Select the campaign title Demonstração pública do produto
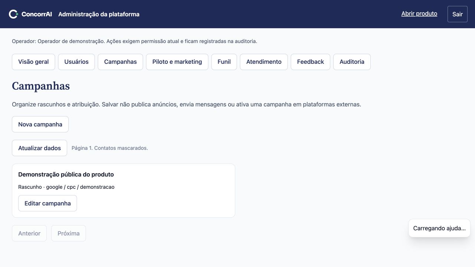 coord(66,174)
